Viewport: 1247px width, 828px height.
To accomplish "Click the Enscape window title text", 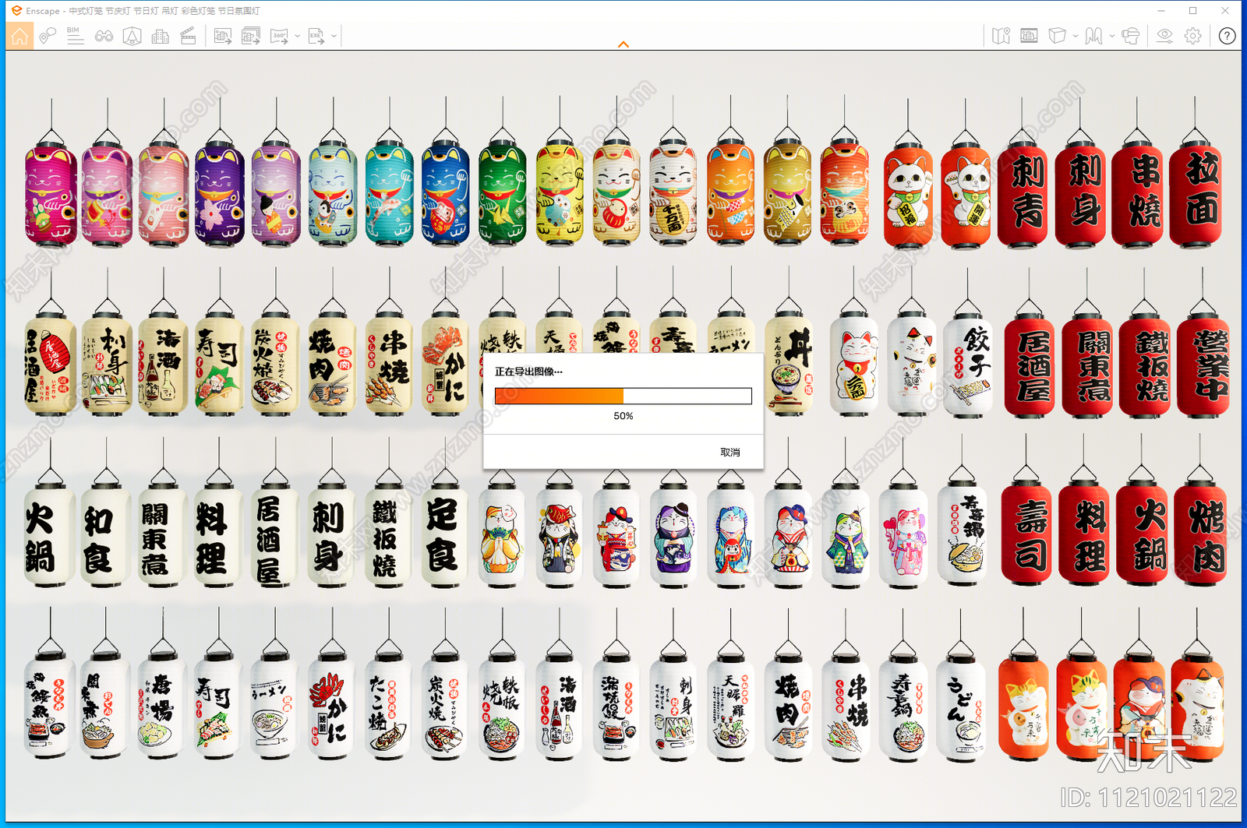I will pyautogui.click(x=143, y=11).
